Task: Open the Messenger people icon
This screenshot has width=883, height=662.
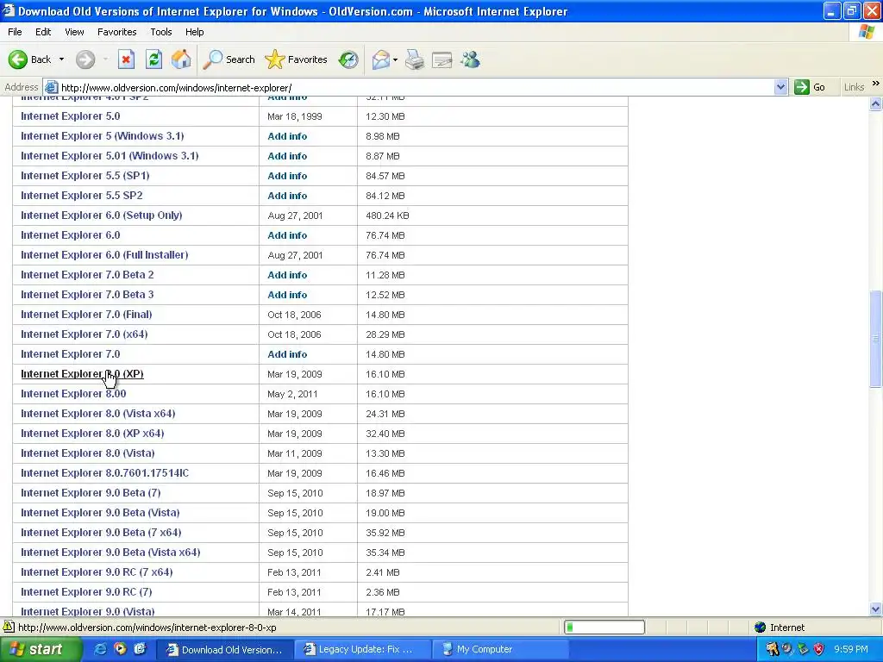Action: [x=470, y=59]
